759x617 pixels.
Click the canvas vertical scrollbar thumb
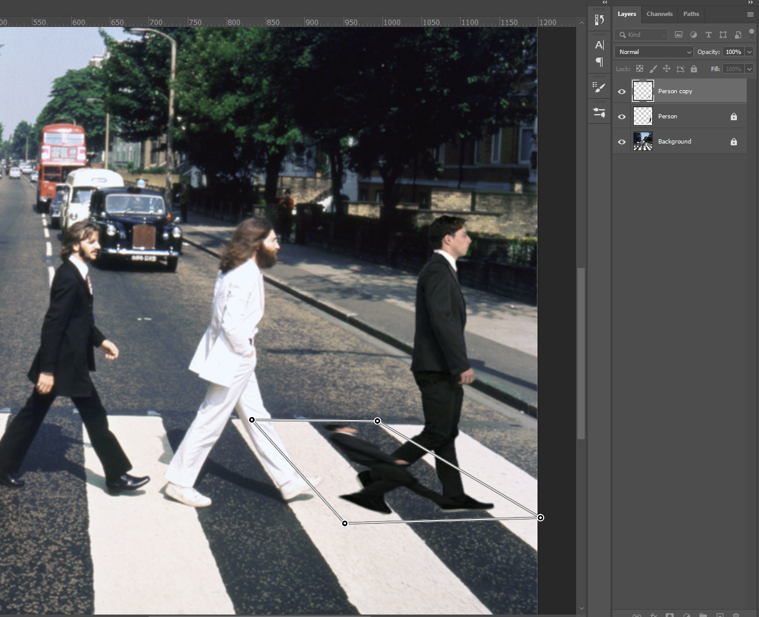pos(581,353)
